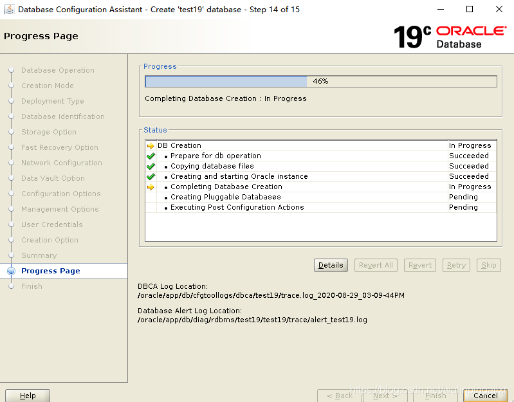Click the active Progress Page step bullet
The height and width of the screenshot is (402, 514).
pos(11,271)
